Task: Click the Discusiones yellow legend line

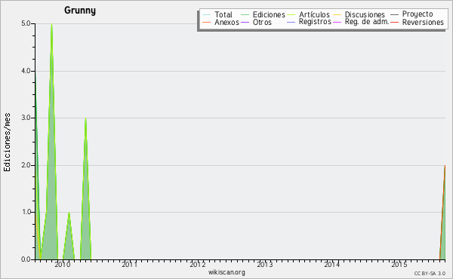Action: 337,15
